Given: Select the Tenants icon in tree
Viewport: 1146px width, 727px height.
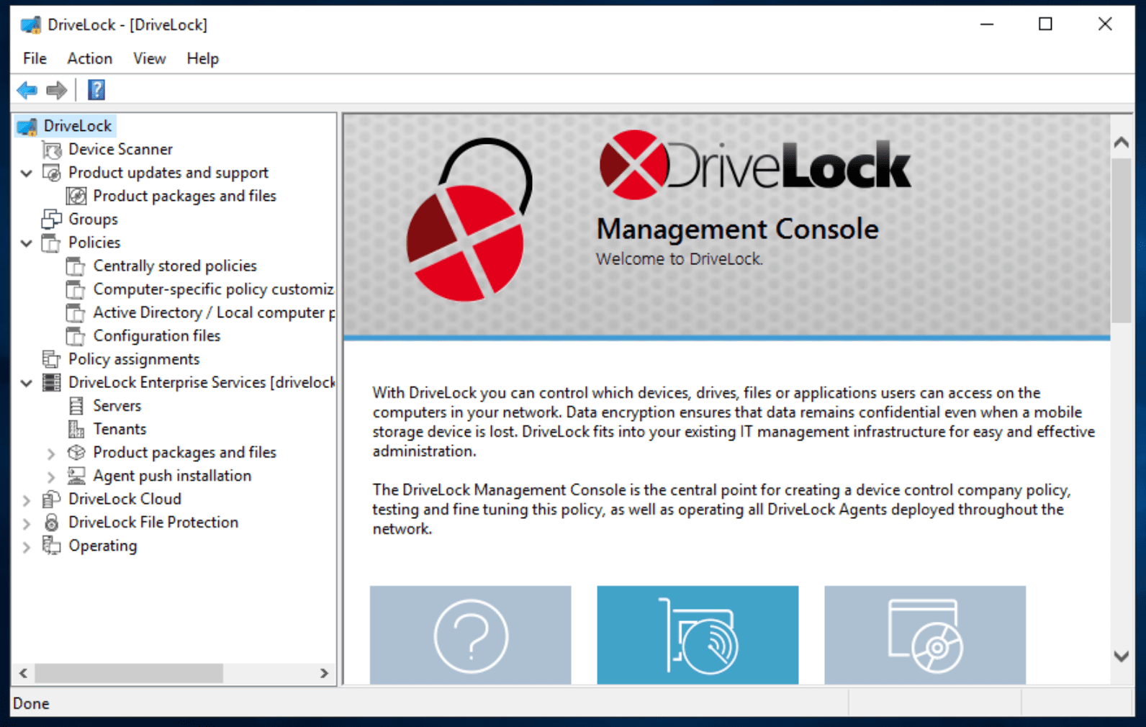Looking at the screenshot, I should click(x=76, y=429).
